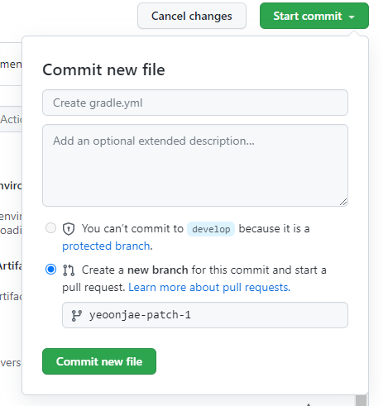Select the create new branch radio button

coord(50,270)
